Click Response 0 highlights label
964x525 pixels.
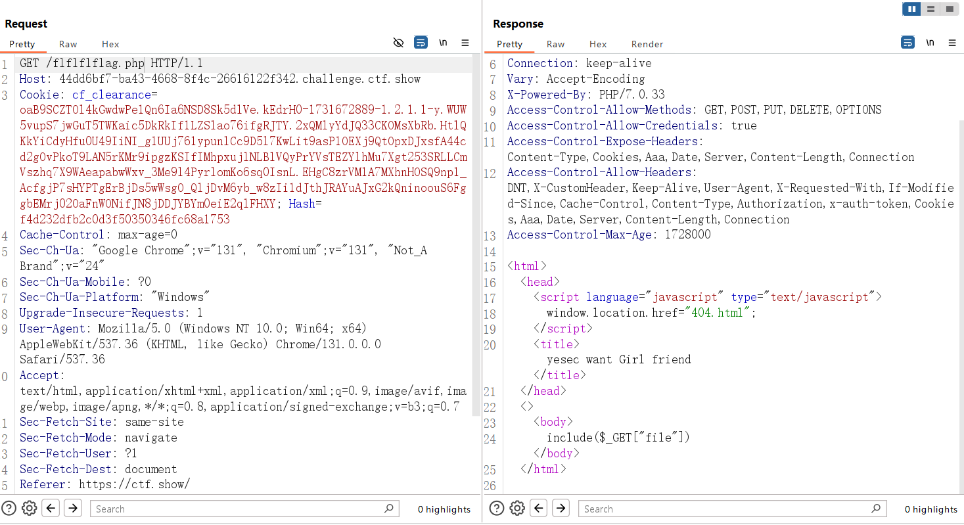tap(931, 509)
